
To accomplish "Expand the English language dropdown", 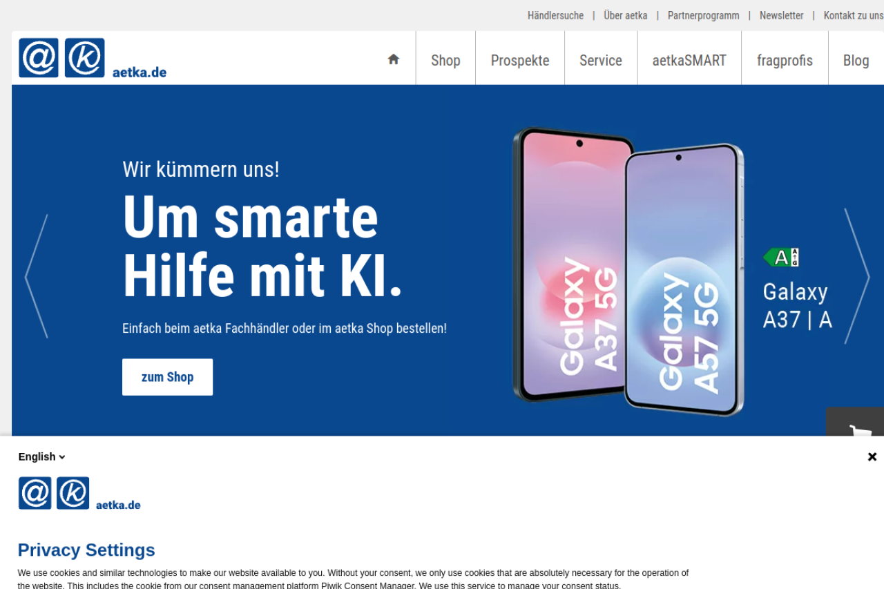I will [x=41, y=456].
